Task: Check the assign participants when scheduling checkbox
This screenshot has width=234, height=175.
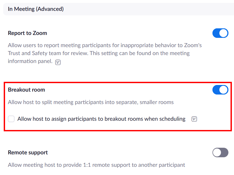Action: [x=11, y=119]
